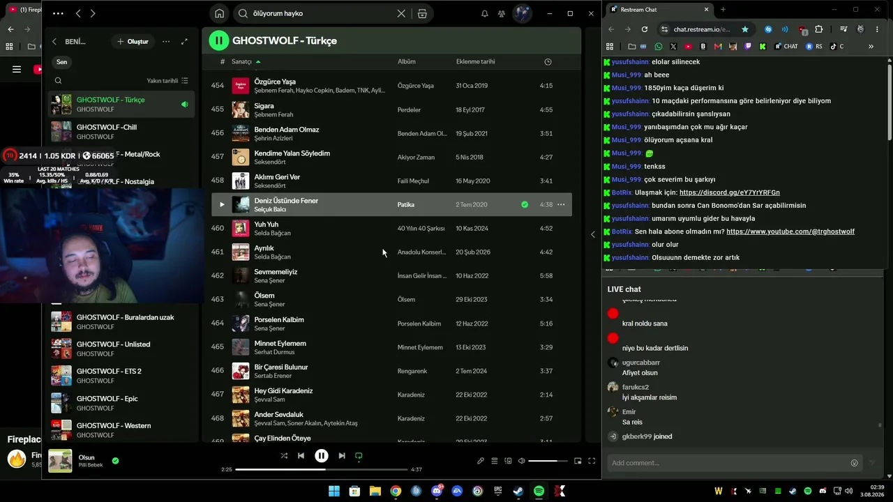Viewport: 893px width, 502px height.
Task: Go back in Spotify navigation history
Action: pos(78,13)
